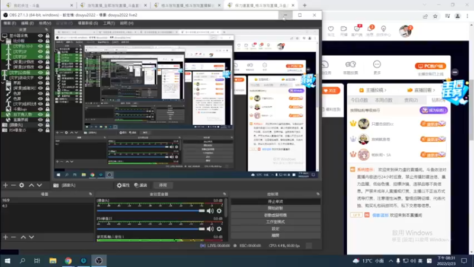
Task: Open PS4 audio channel settings gear
Action: pos(219,229)
